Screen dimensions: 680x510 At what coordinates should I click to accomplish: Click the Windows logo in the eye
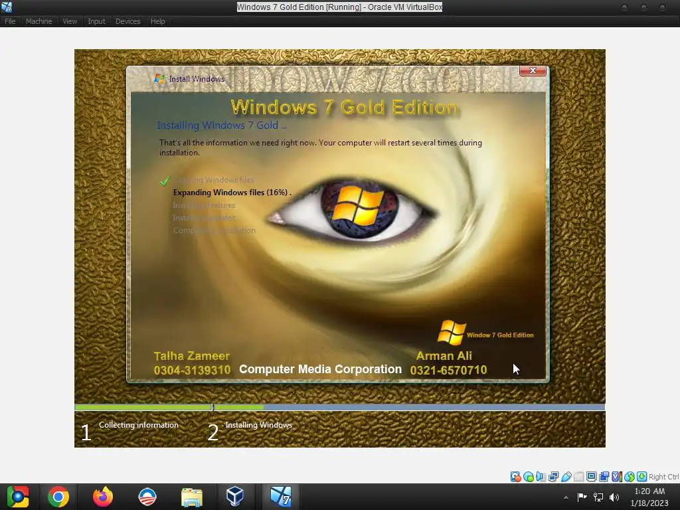click(358, 206)
